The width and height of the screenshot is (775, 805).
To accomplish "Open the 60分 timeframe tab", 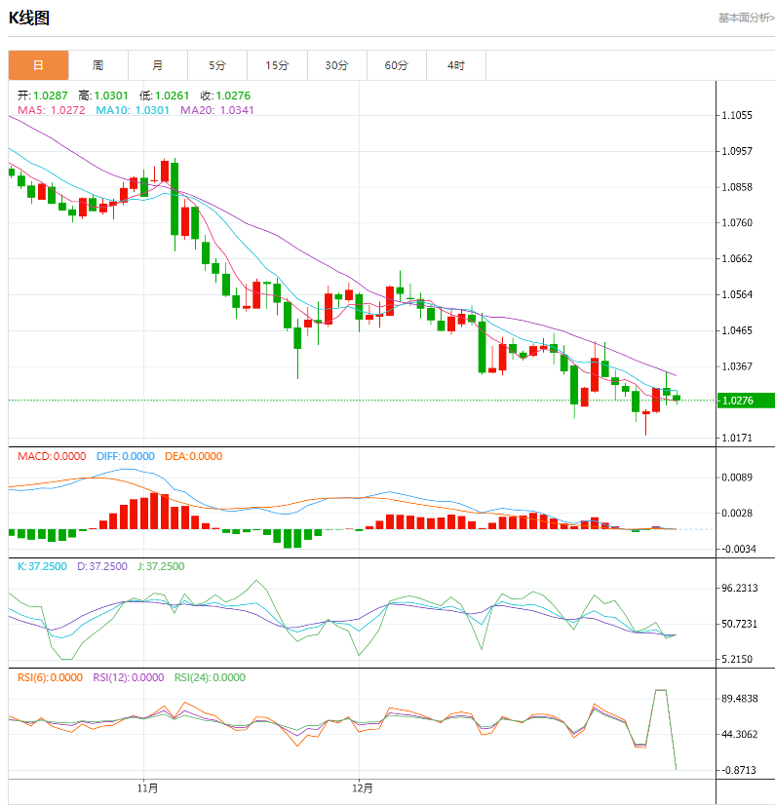I will (397, 65).
